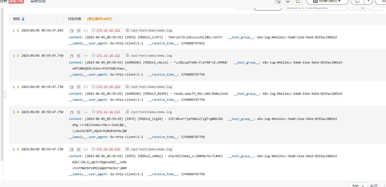
Task: Click the refresh icon in top toolbar
Action: [x=357, y=1]
